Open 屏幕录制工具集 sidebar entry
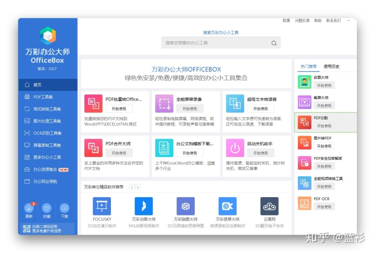The height and width of the screenshot is (253, 375). tap(48, 145)
